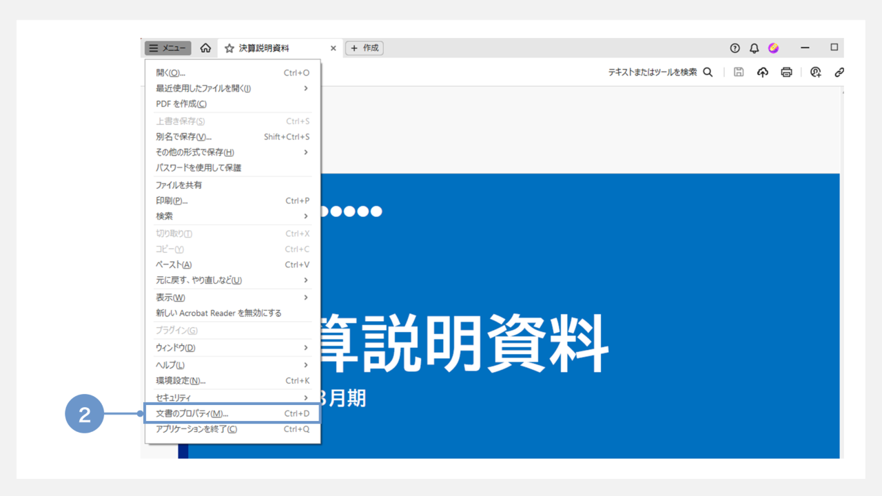Select パスワードを使用して保護

click(233, 167)
